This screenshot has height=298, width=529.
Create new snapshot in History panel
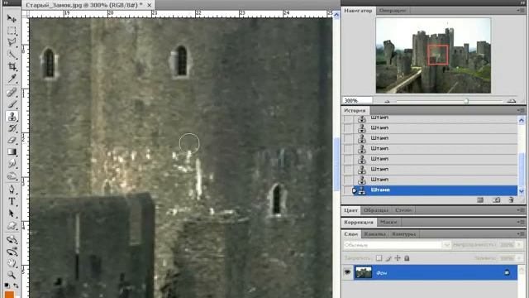tap(496, 200)
